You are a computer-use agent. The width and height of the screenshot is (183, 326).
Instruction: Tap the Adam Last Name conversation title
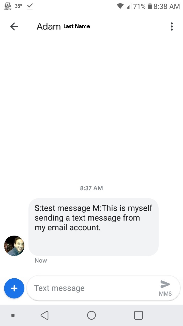click(x=63, y=26)
